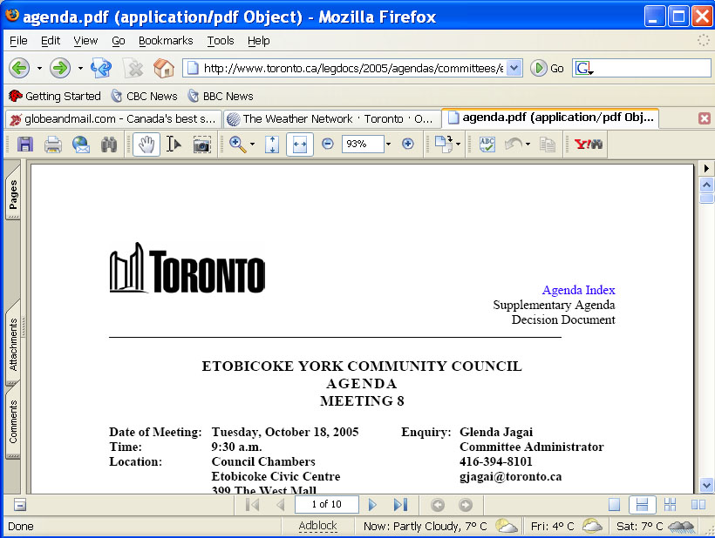Click the page number field showing 1 of 10

click(326, 504)
